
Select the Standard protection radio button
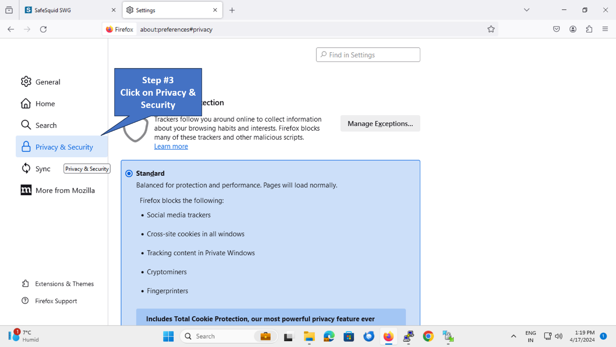coord(129,173)
